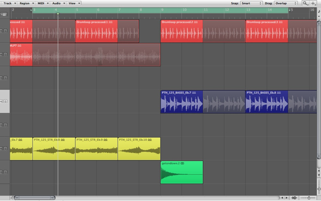Open the Region menu
321x201 pixels.
pos(26,3)
